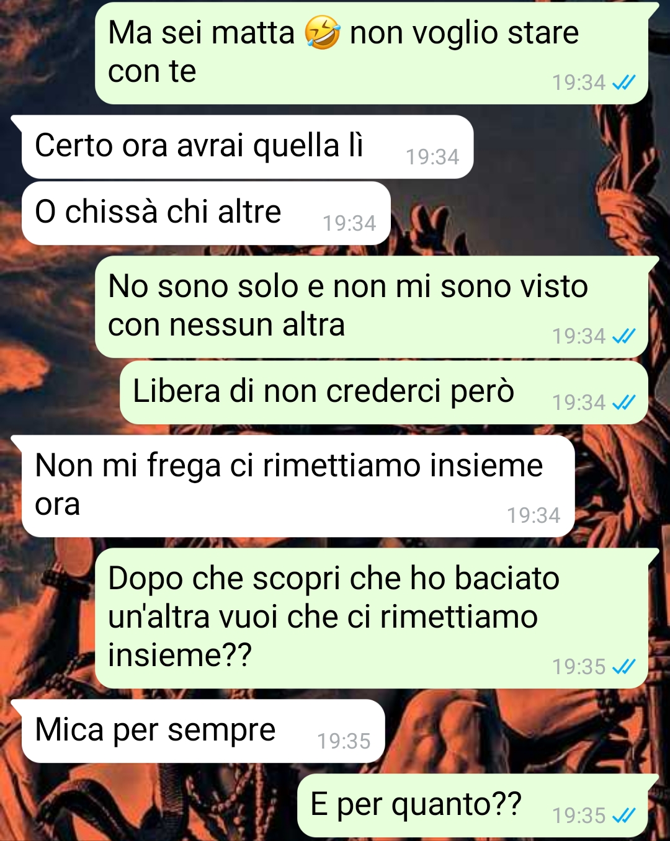The width and height of the screenshot is (670, 841).
Task: Tap read checkmarks on "Libera di non crederci" message
Action: click(623, 403)
